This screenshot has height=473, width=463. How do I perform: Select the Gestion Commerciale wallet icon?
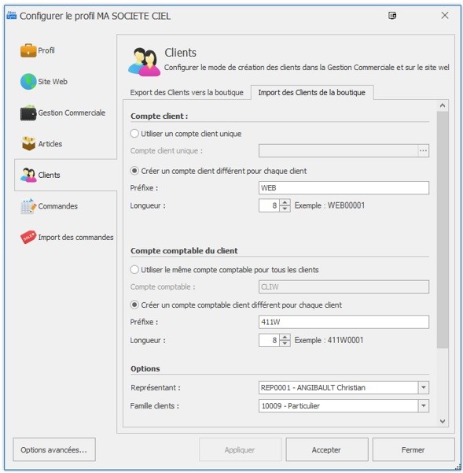point(28,113)
